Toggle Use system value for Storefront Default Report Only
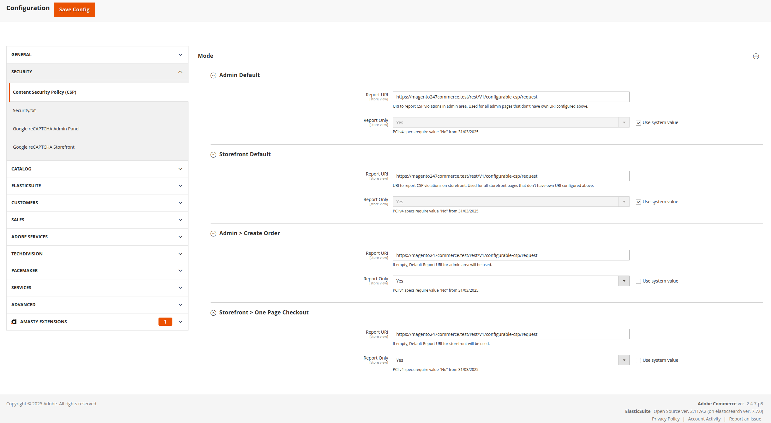This screenshot has width=771, height=423. 638,202
